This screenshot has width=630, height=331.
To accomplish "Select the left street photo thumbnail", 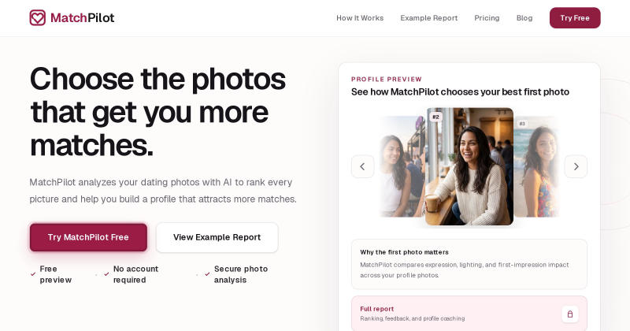I will (x=402, y=166).
